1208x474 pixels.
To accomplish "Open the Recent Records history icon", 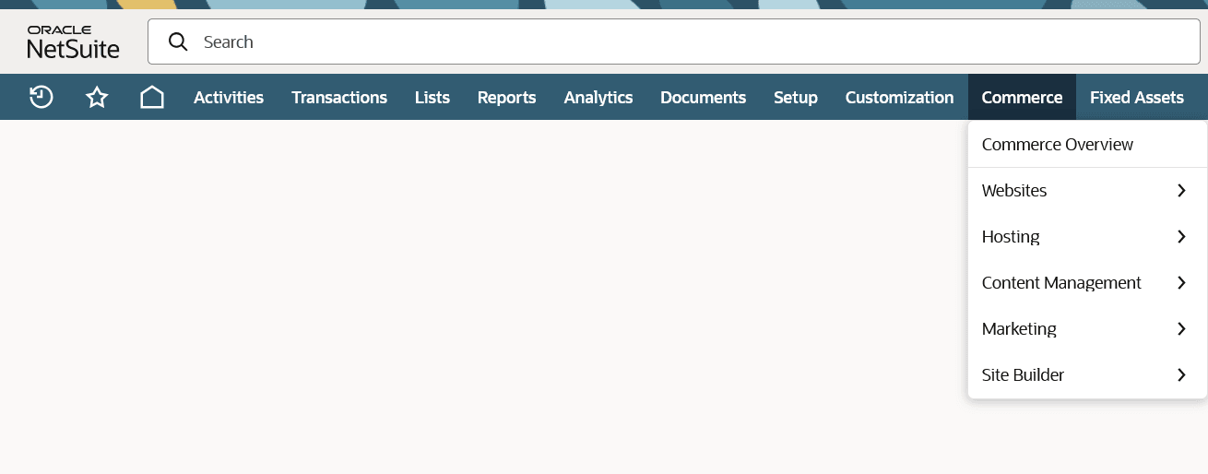I will click(41, 97).
